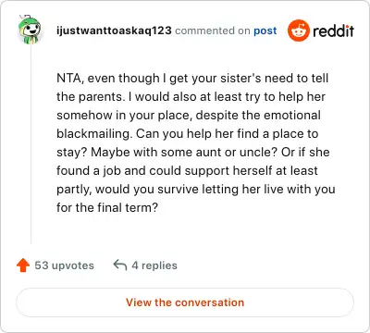Open the commenter's green avatar

(30, 30)
